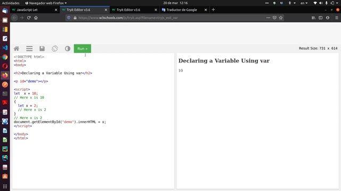
Task: Open a new browser tab
Action: [213, 10]
